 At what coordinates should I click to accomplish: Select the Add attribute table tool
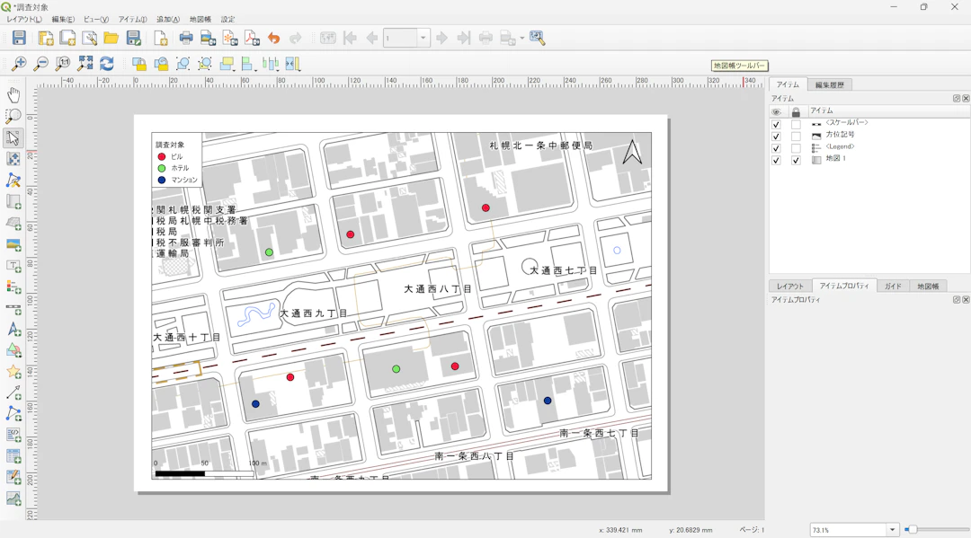point(13,456)
